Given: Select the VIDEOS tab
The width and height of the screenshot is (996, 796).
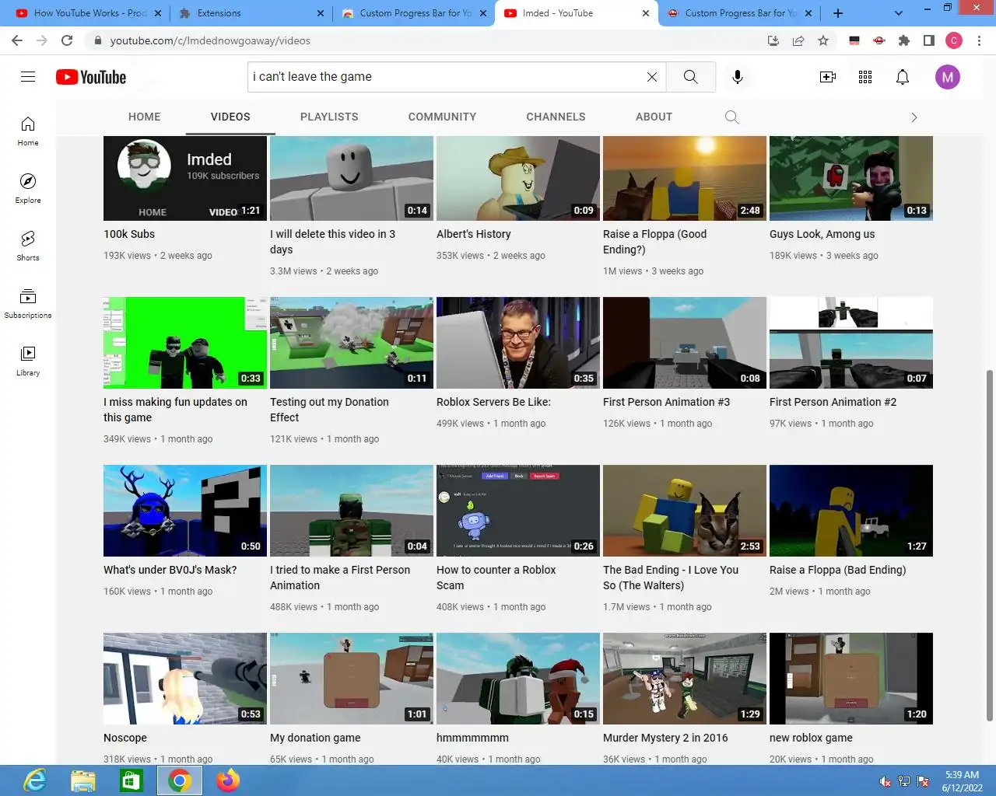Looking at the screenshot, I should [230, 117].
